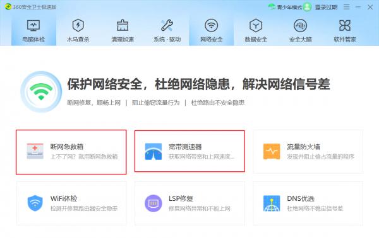
Task: Click description 检测并修复路由器安全隐患
Action: click(x=84, y=208)
